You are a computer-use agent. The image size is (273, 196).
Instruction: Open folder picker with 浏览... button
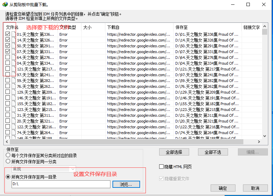point(130,184)
